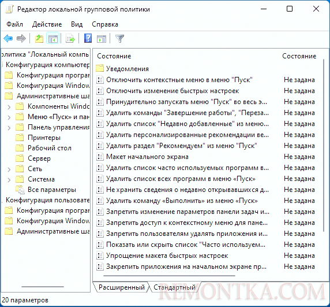Go back using the blue arrow

pos(8,39)
